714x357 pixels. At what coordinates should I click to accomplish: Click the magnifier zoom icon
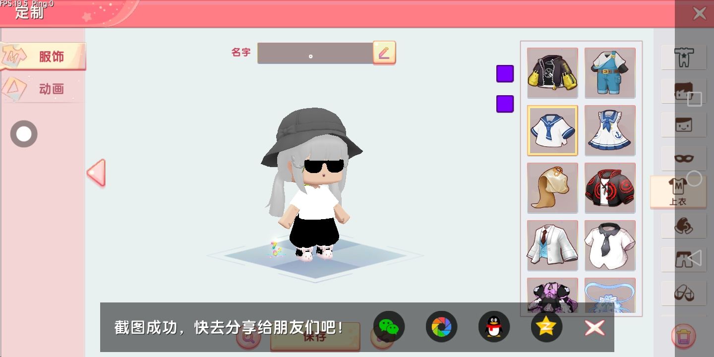pyautogui.click(x=248, y=337)
